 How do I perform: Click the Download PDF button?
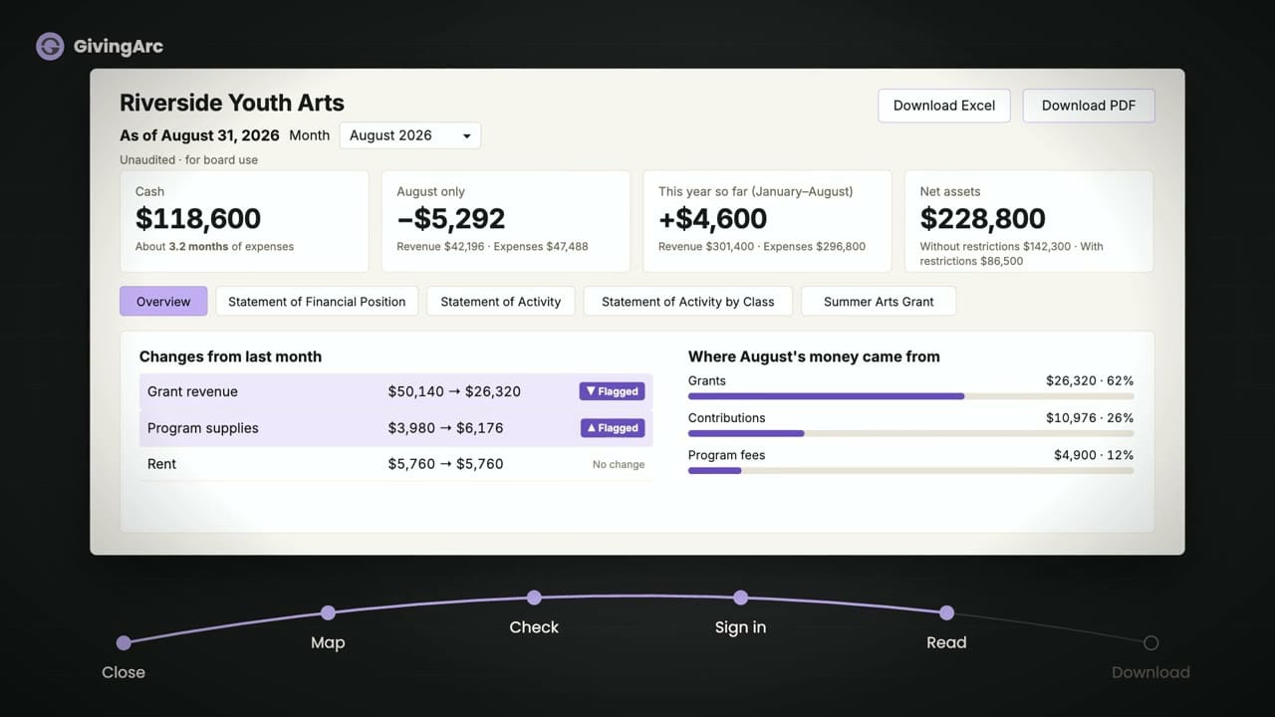1088,106
